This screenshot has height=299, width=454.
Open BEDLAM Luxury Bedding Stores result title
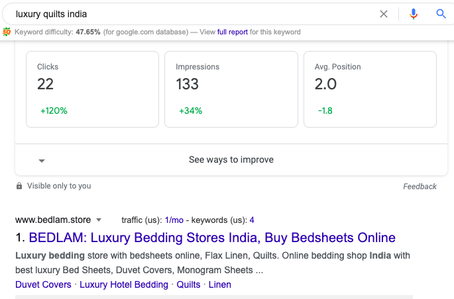(x=212, y=237)
